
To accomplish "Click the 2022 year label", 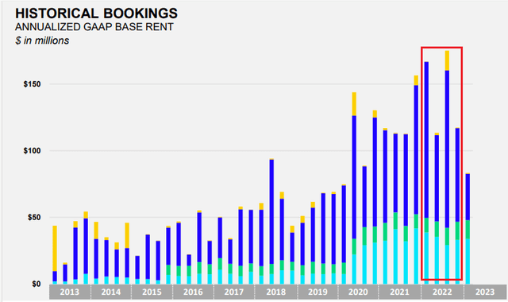I will 442,292.
